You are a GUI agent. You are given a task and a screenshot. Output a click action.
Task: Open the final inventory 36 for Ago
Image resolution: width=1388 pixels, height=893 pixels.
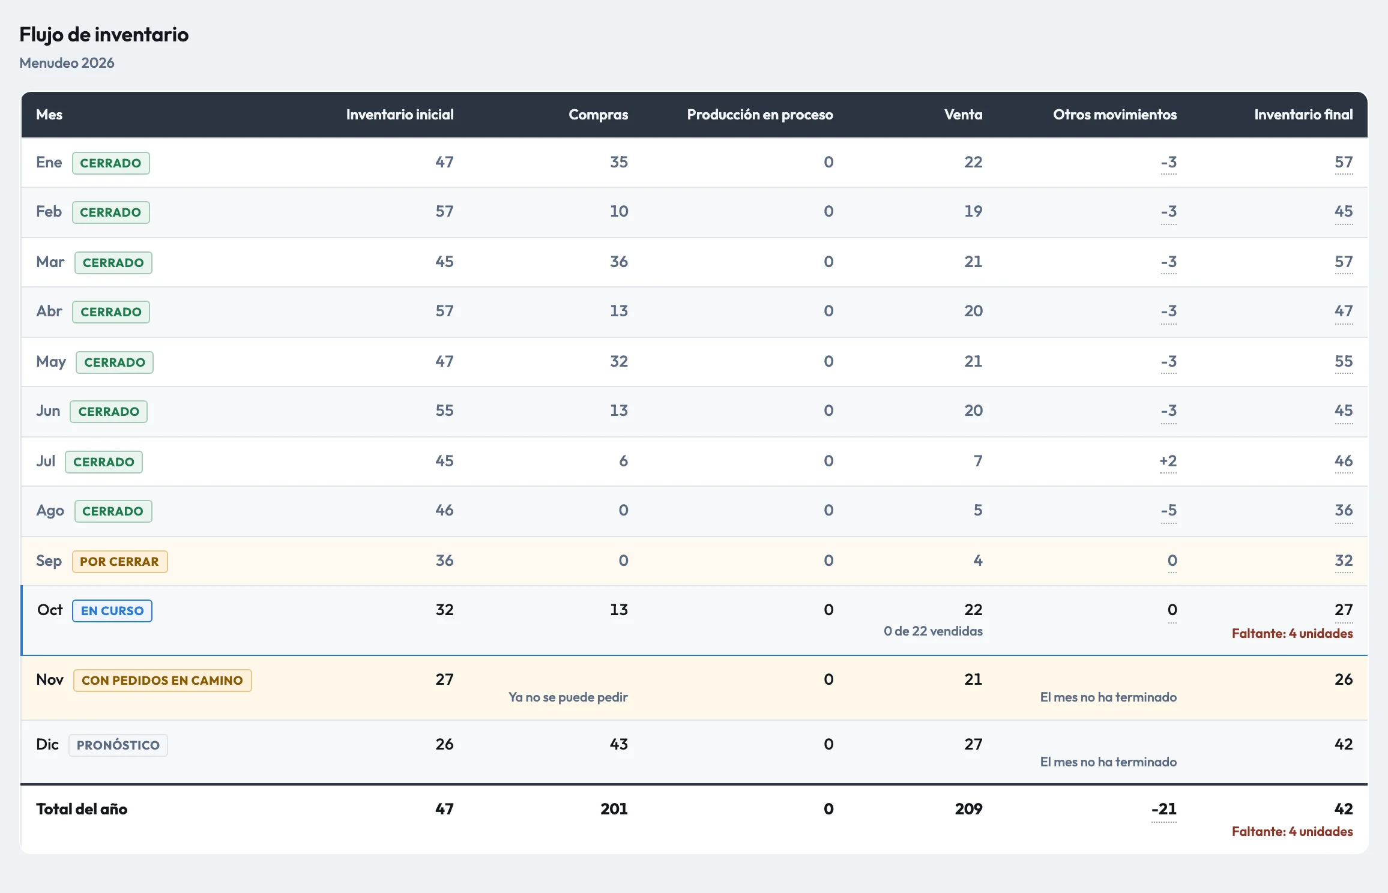1344,511
